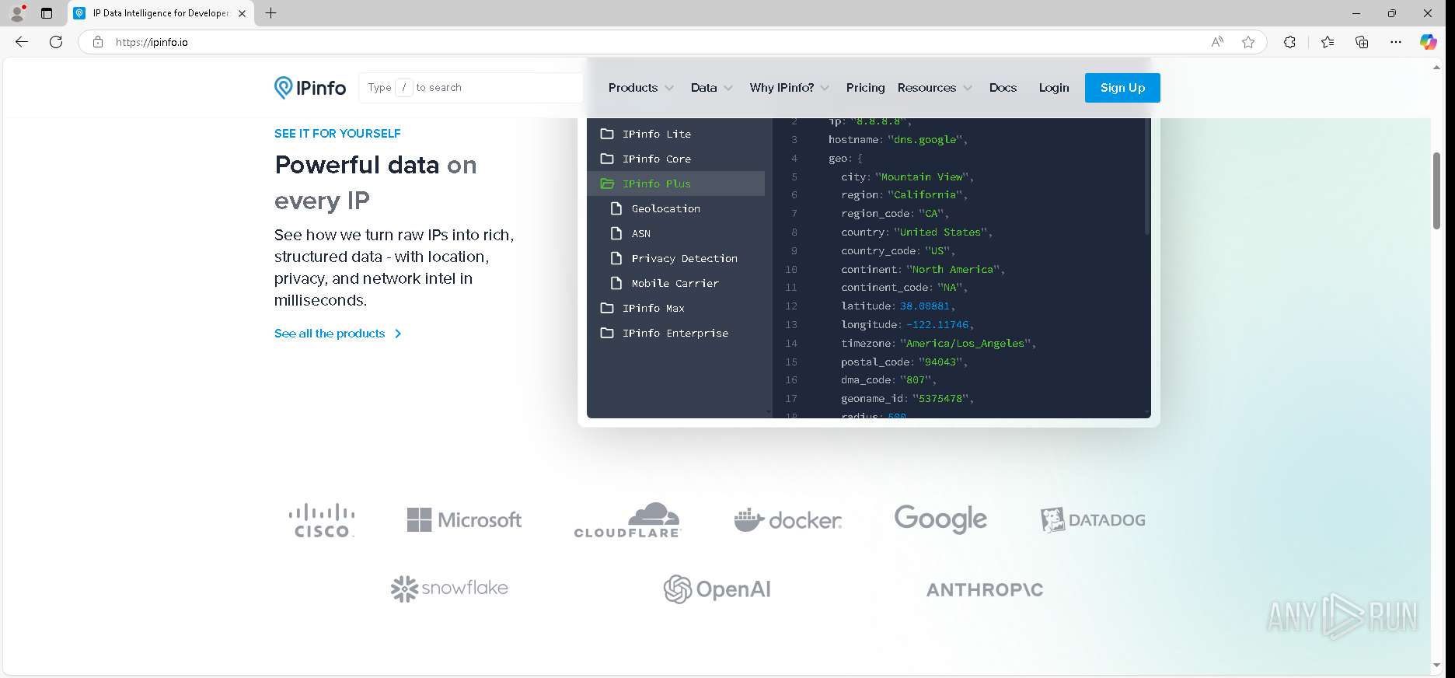
Task: Click the OpenAI logo
Action: point(717,589)
